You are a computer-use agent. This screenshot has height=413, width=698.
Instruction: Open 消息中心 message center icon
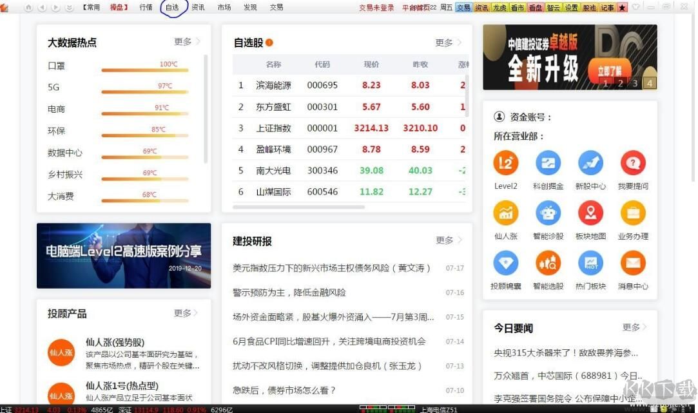[633, 263]
